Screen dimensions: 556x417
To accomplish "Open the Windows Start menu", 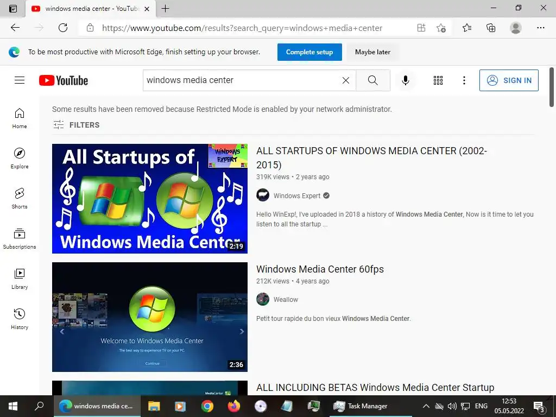I will click(x=13, y=406).
